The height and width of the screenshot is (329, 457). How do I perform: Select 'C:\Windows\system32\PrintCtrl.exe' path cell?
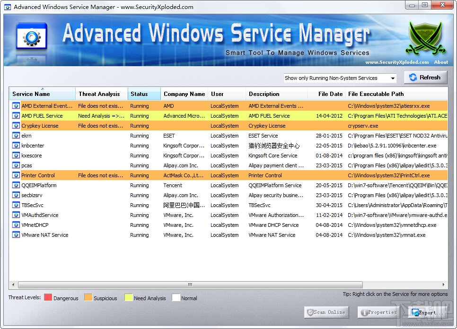389,175
